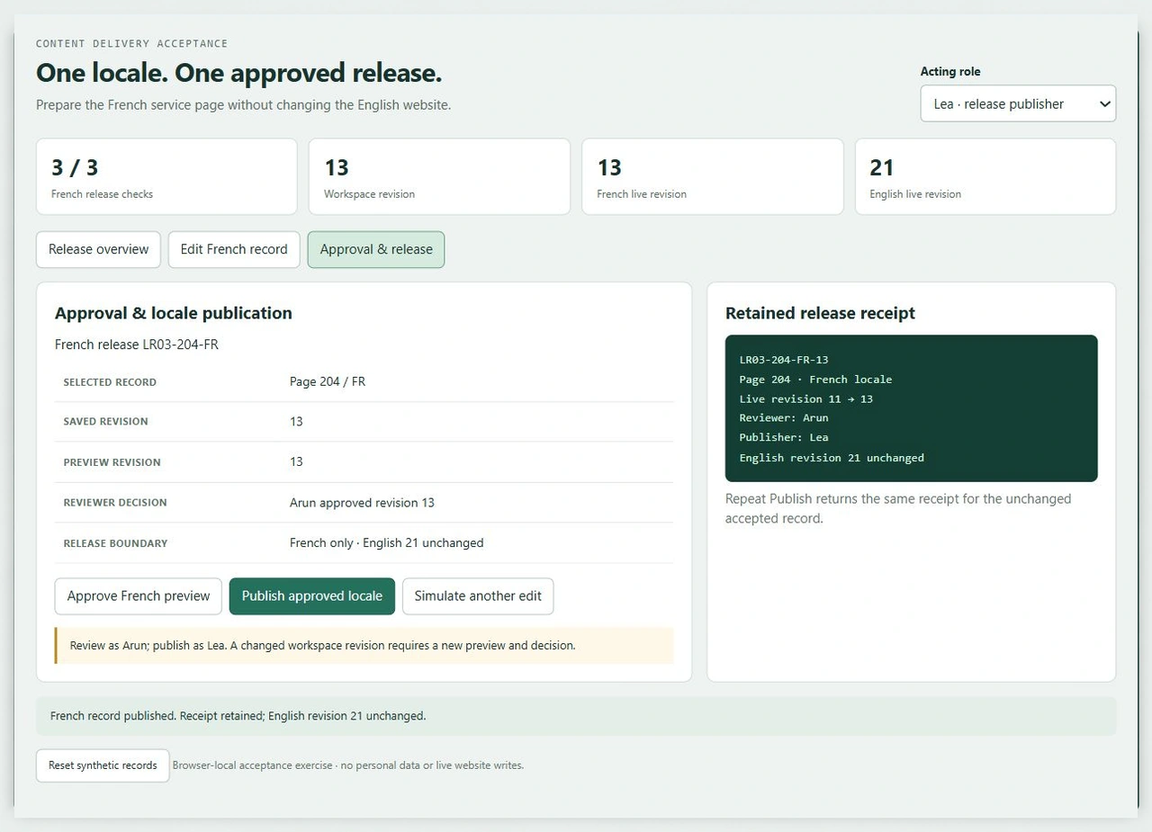Open the Acting role dropdown
Viewport: 1152px width, 832px height.
pos(1018,103)
